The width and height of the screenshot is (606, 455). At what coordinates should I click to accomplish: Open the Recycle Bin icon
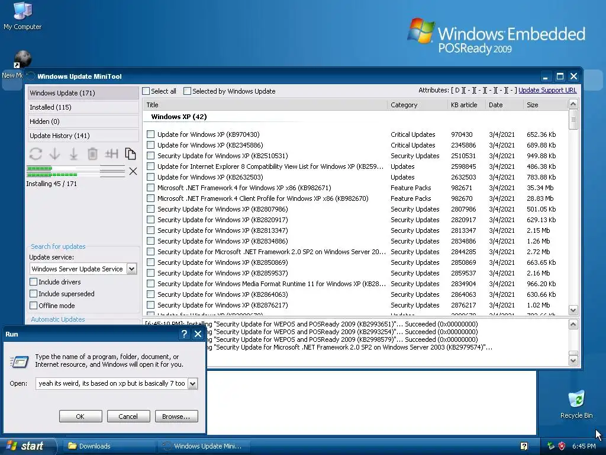576,404
